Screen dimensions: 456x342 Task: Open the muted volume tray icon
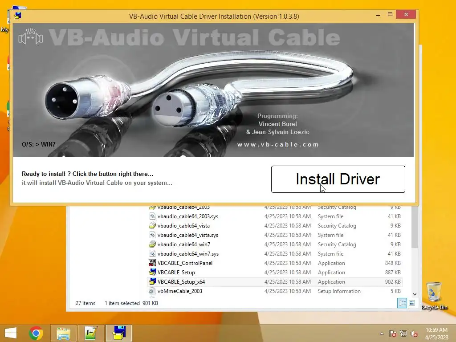[x=414, y=334]
